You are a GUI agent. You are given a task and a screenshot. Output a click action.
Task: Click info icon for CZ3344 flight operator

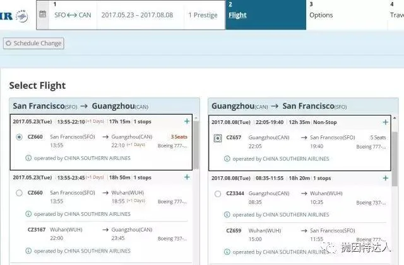pos(227,215)
